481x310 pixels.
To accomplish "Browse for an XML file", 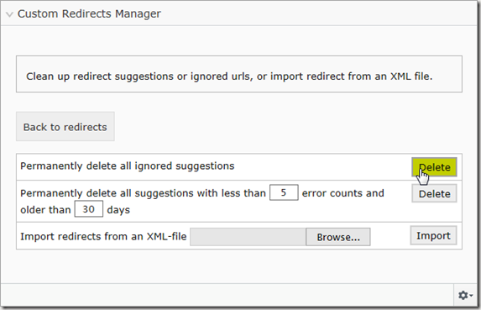I will click(338, 237).
